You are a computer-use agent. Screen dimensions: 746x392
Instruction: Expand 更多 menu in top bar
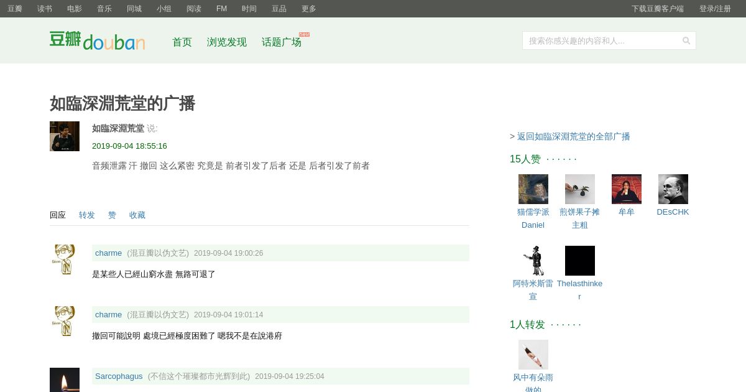point(309,9)
